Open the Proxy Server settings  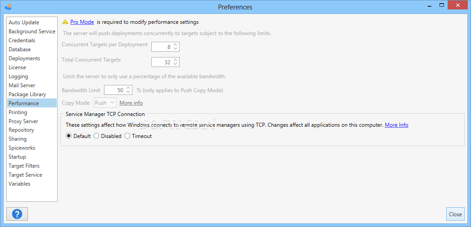(x=32, y=121)
